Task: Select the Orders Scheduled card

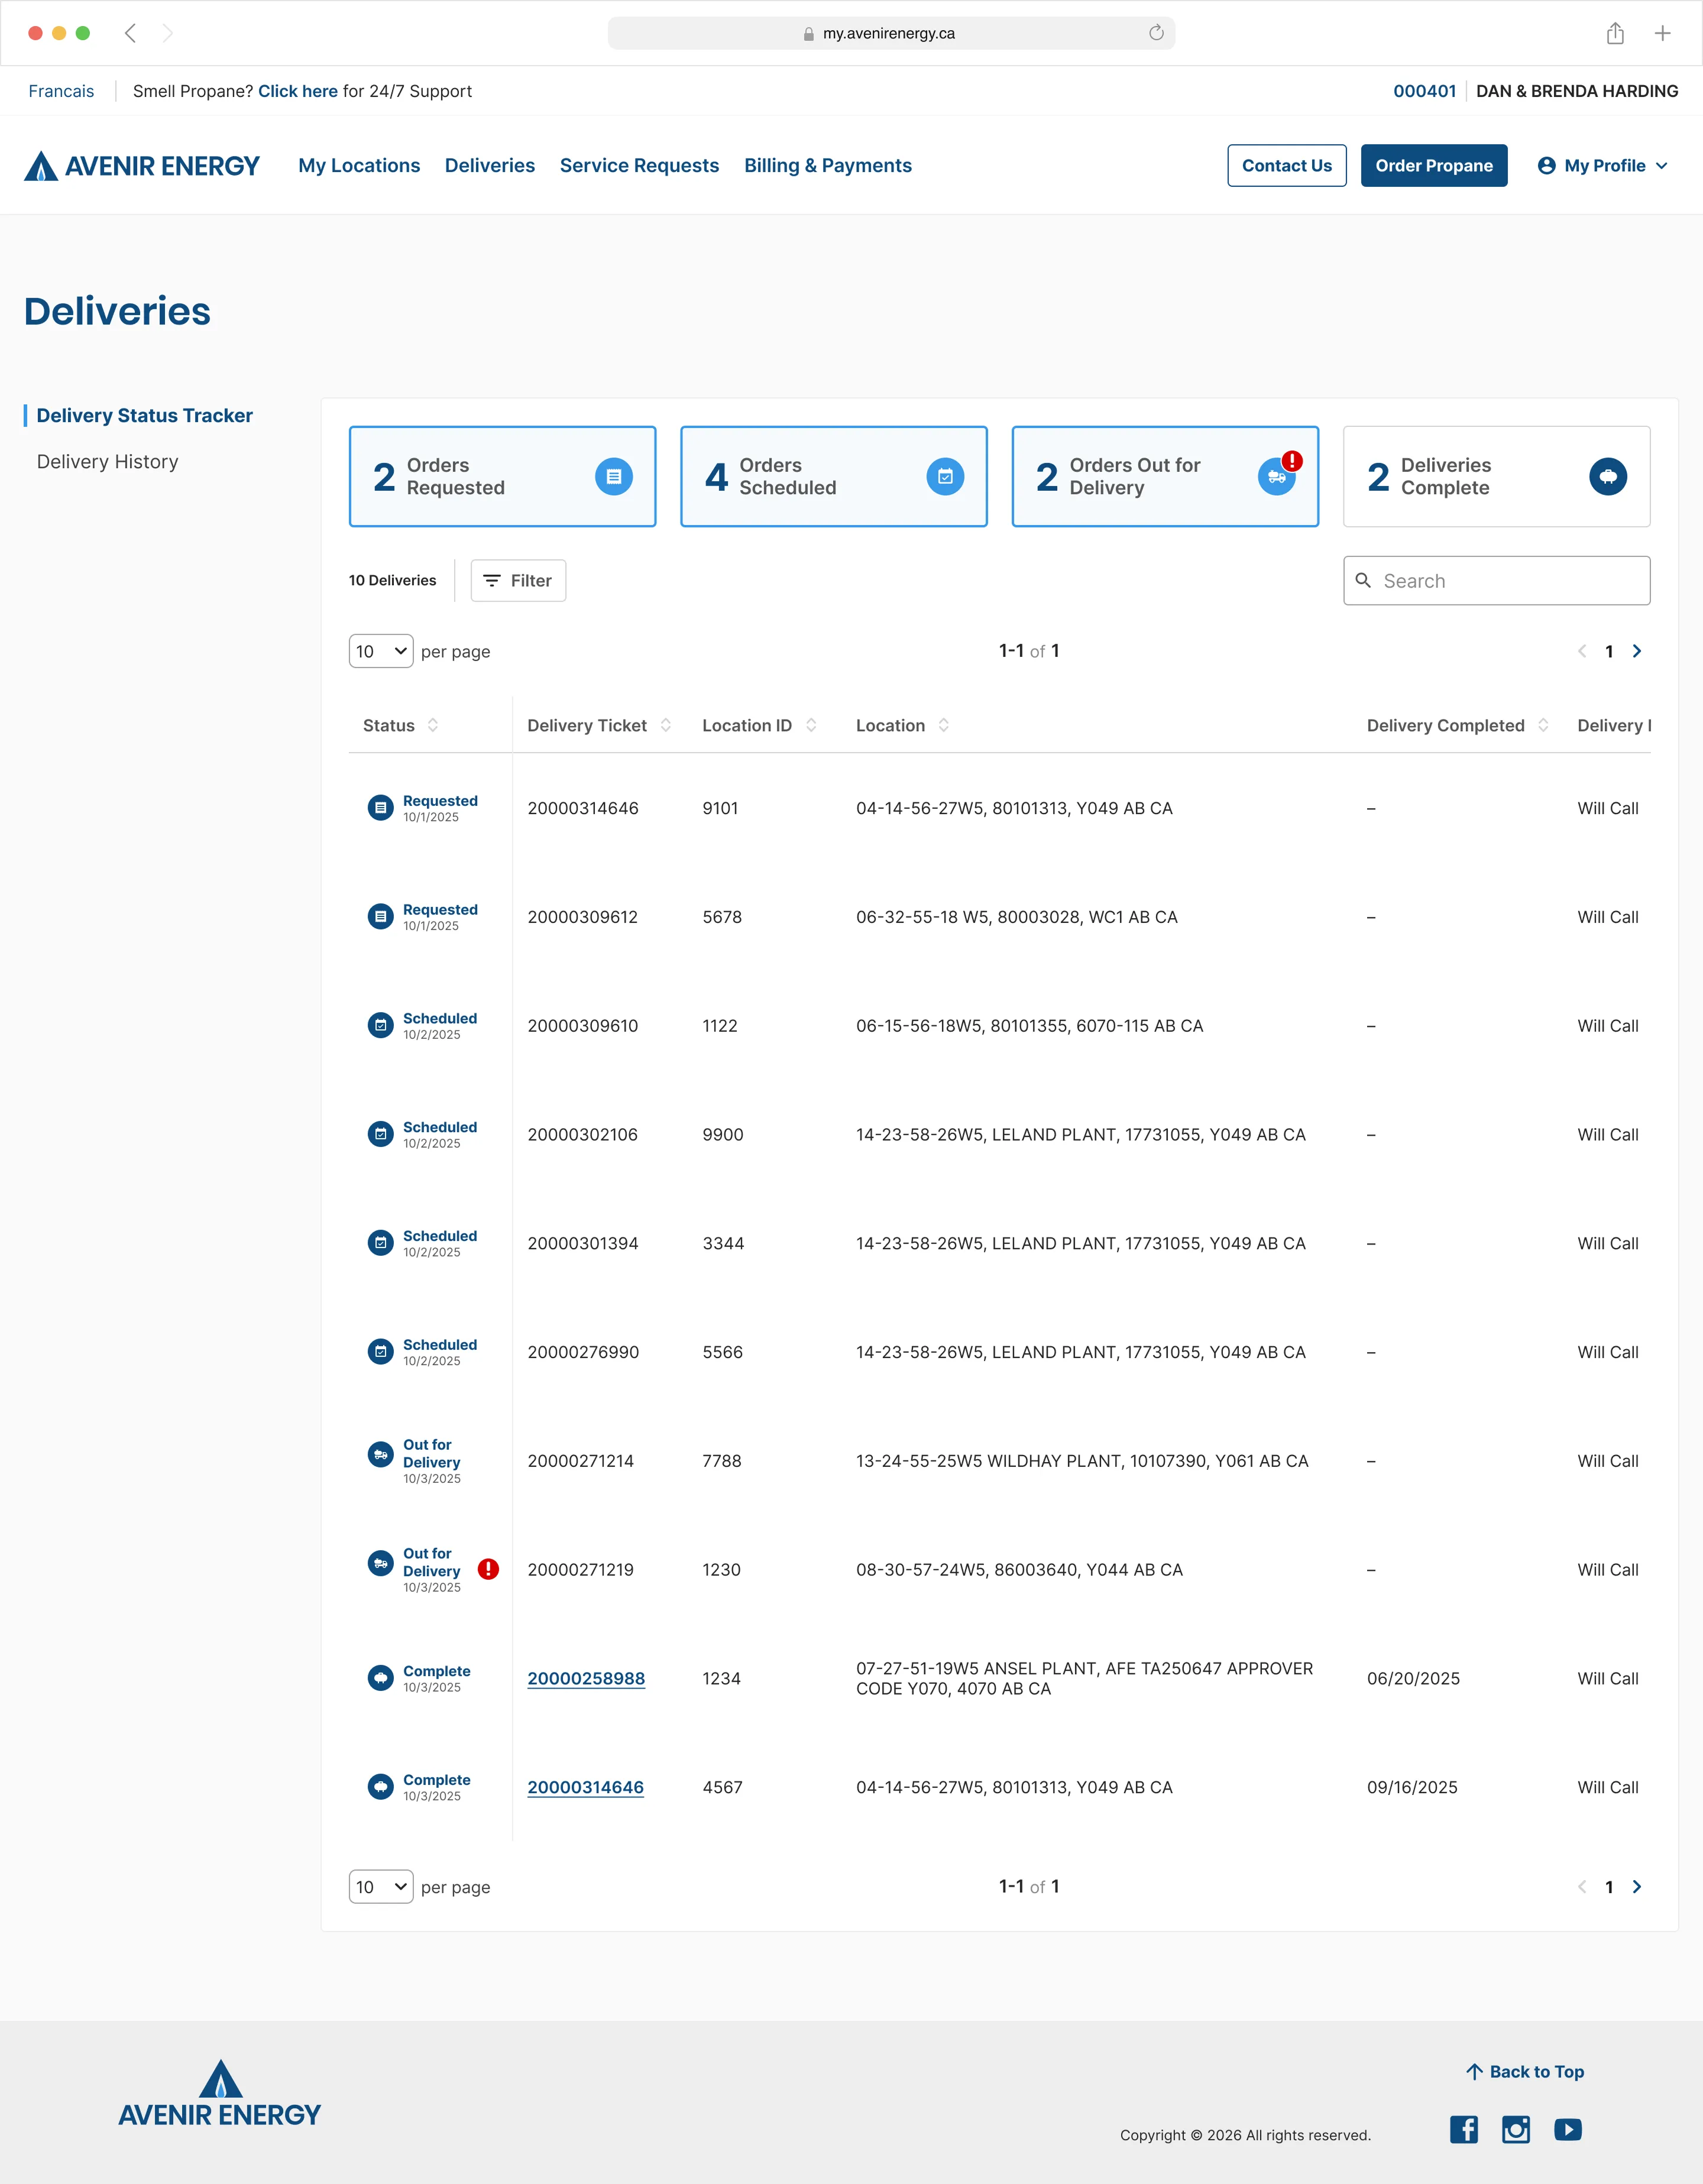Action: 834,477
